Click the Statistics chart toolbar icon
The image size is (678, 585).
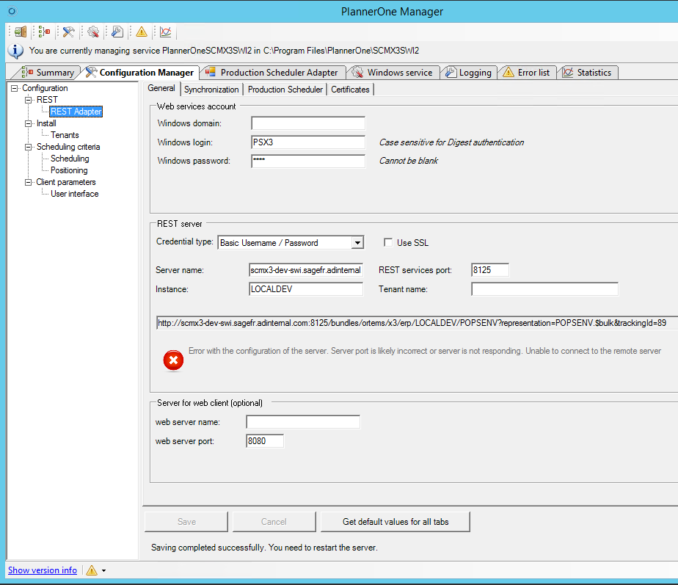tap(166, 32)
